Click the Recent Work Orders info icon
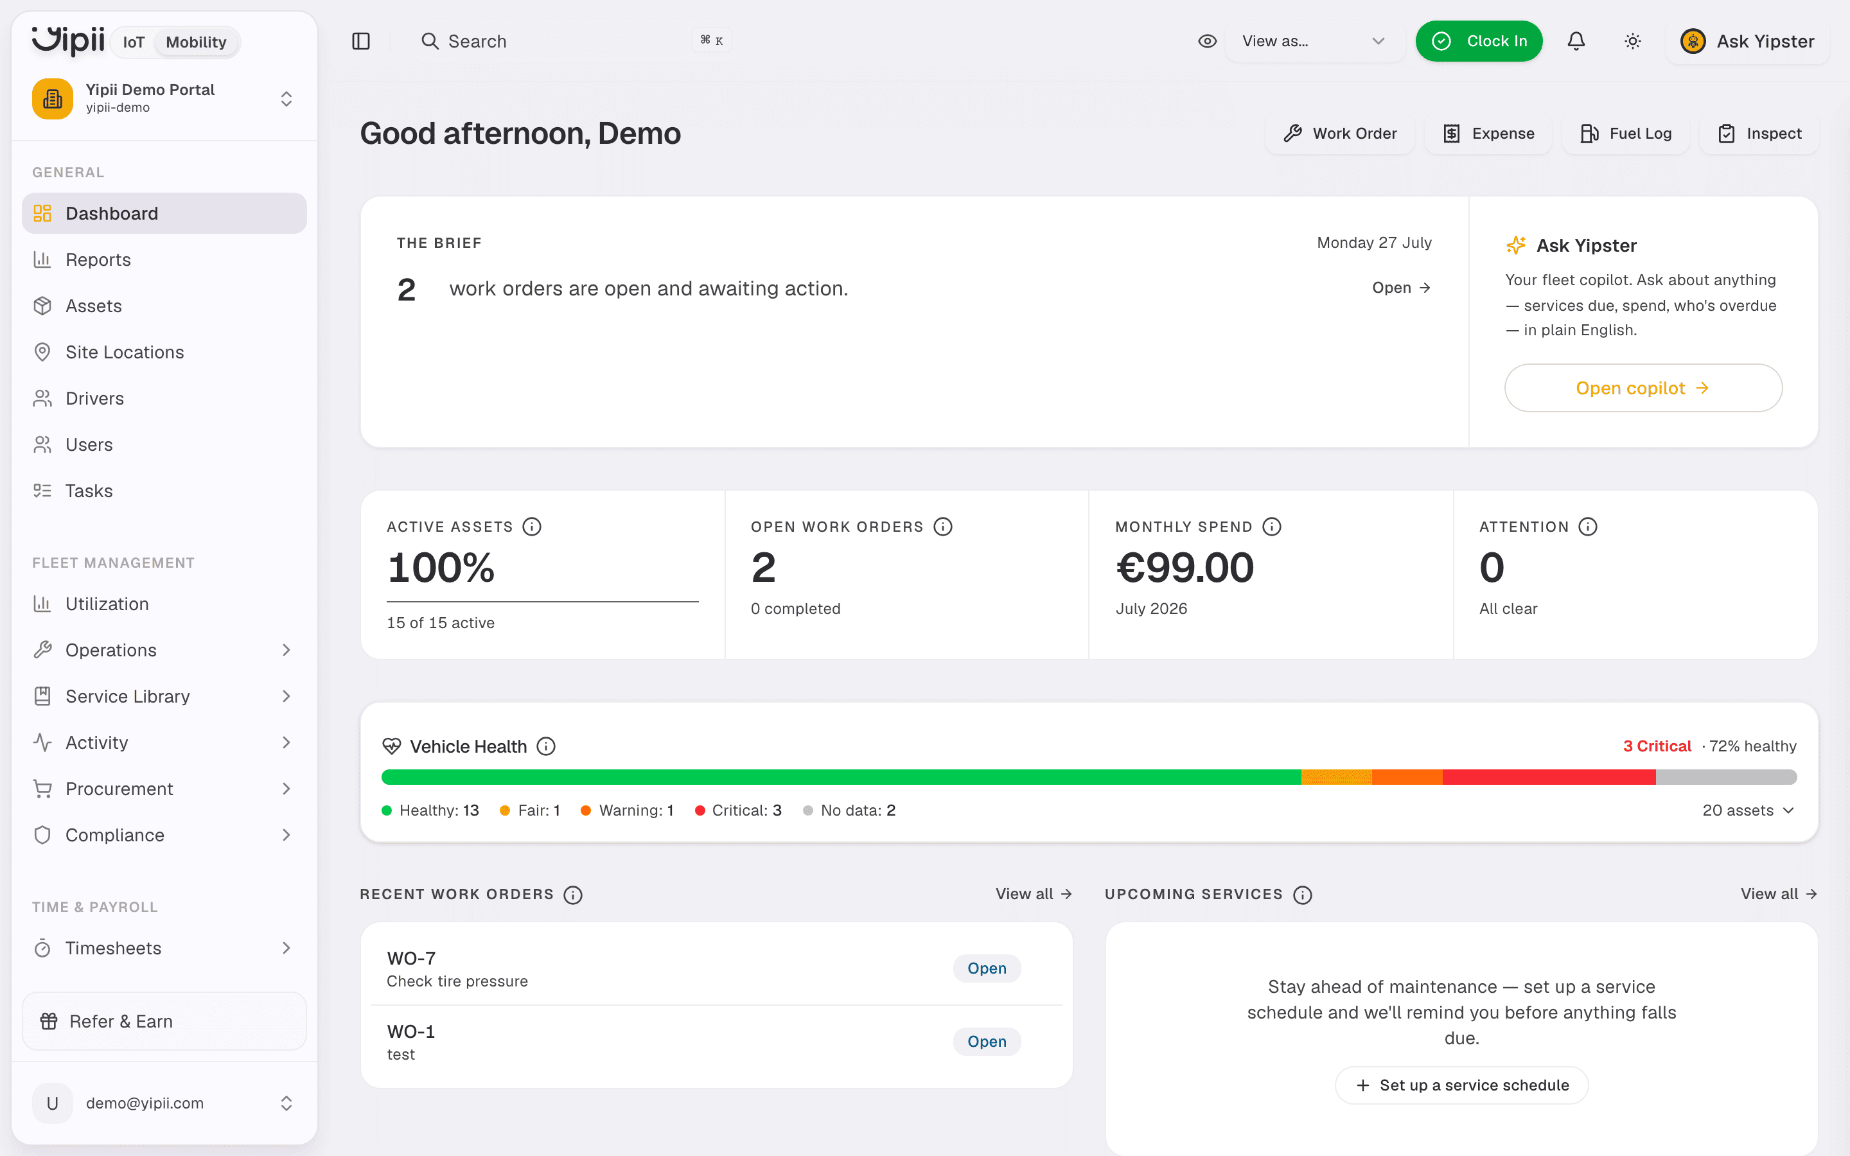 coord(572,895)
